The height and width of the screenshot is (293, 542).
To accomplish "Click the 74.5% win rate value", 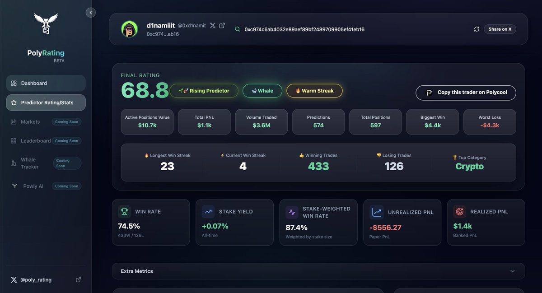I will pos(129,226).
